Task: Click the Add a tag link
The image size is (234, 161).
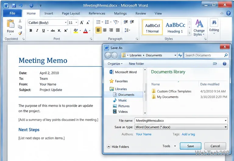Action: click(188, 134)
